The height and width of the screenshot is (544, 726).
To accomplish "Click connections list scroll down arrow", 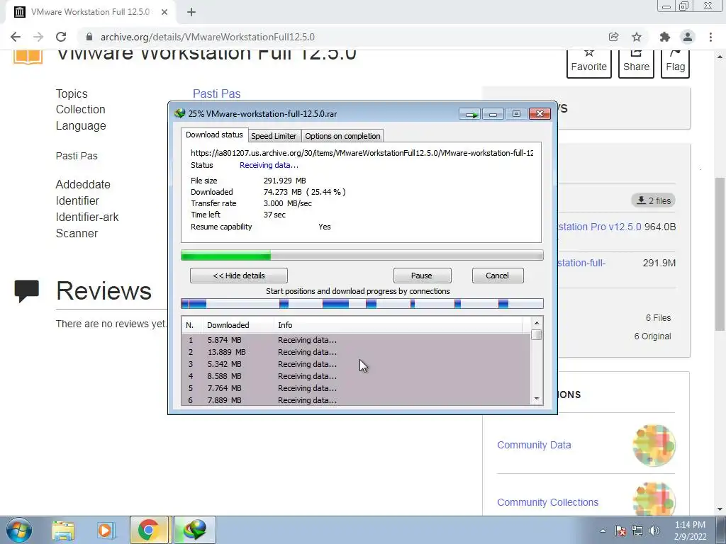I will click(537, 399).
